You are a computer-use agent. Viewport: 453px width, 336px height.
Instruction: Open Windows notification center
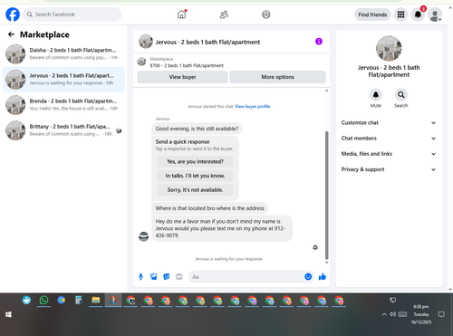pos(441,314)
